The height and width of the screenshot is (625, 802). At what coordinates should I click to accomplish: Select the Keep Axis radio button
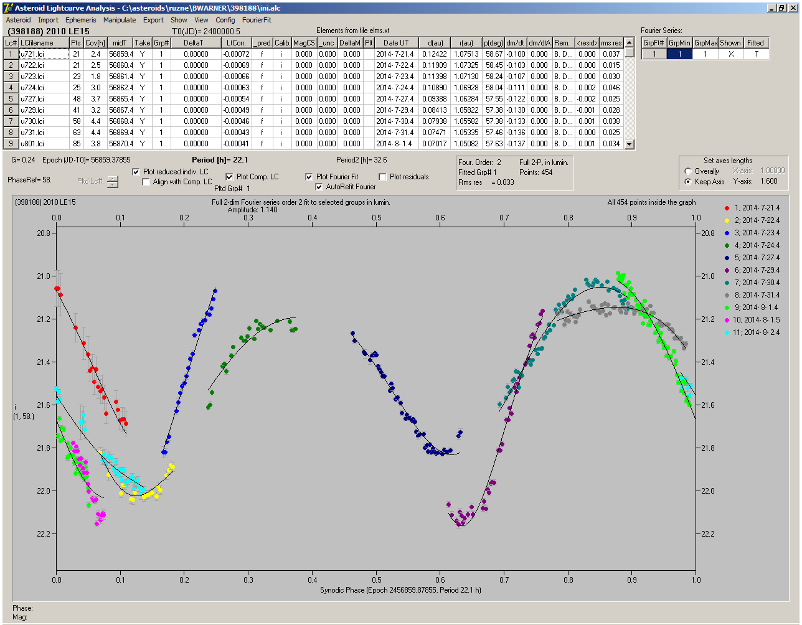point(688,182)
